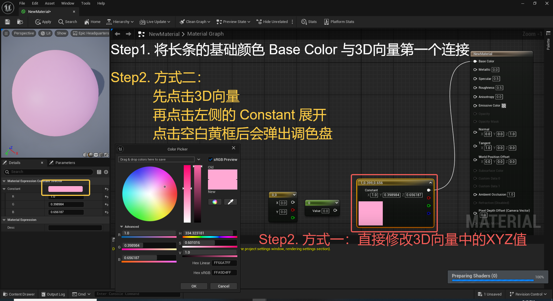Open the Tools menu

pos(86,3)
